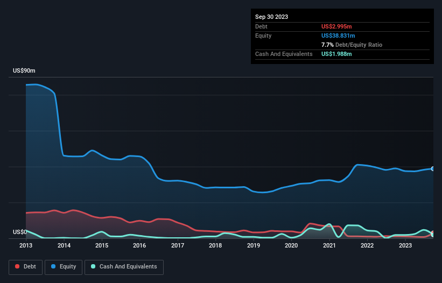Toggle the Debt series legend button
The height and width of the screenshot is (283, 442).
(x=25, y=267)
